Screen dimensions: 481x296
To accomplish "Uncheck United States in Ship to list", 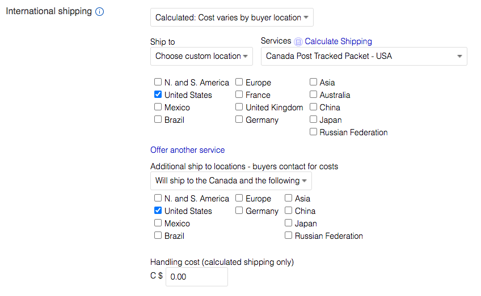I will [158, 95].
